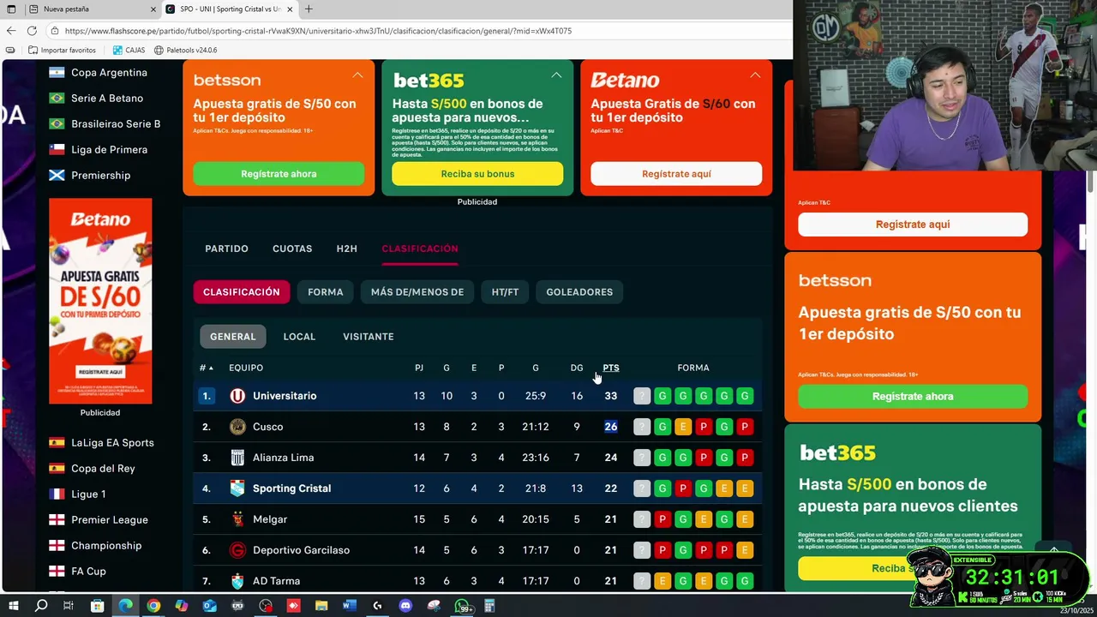Click the Melgar team crest icon

(x=237, y=519)
